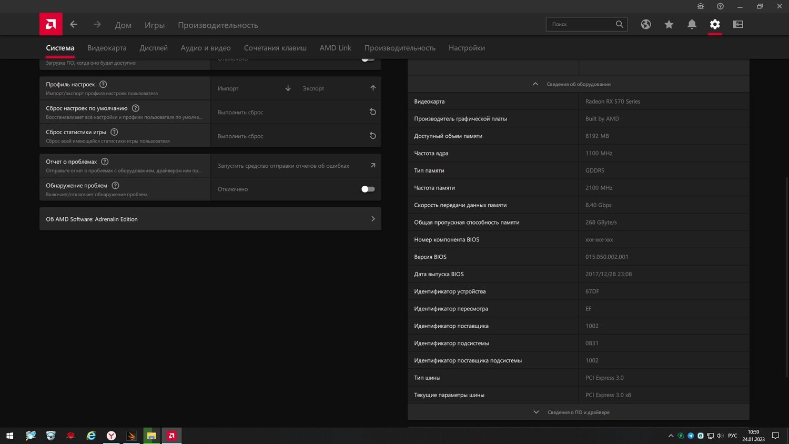Select the 8192 MB memory value
789x444 pixels.
coord(597,136)
